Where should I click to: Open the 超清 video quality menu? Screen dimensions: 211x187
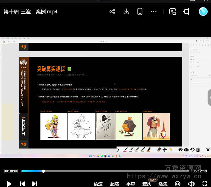[x=114, y=184]
